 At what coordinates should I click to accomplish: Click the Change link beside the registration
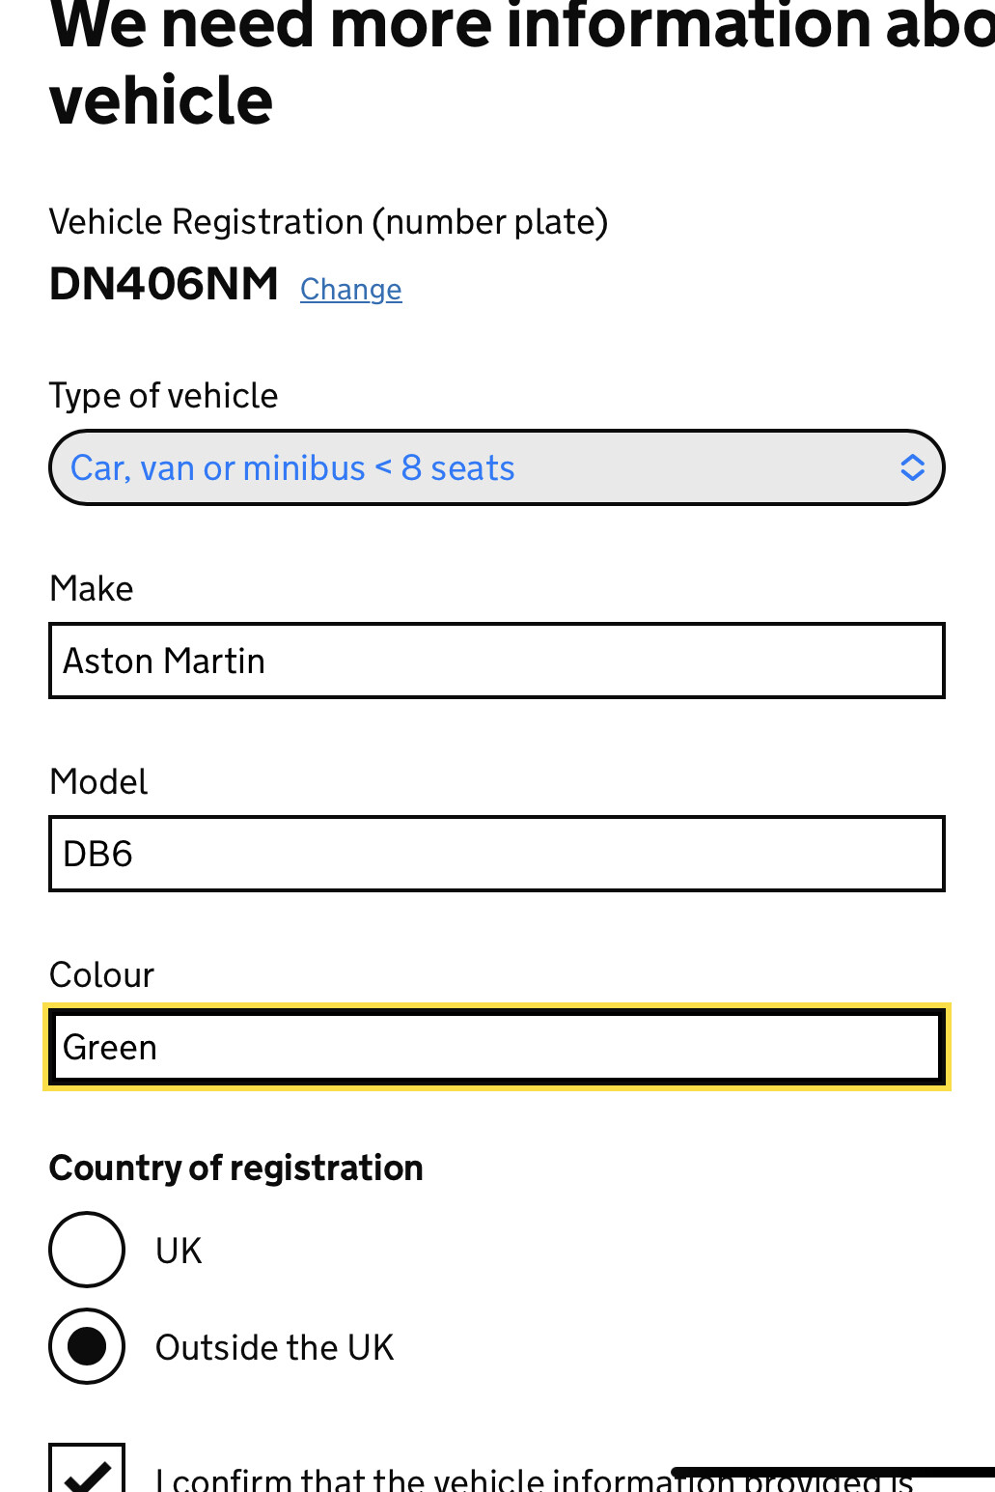coord(350,289)
